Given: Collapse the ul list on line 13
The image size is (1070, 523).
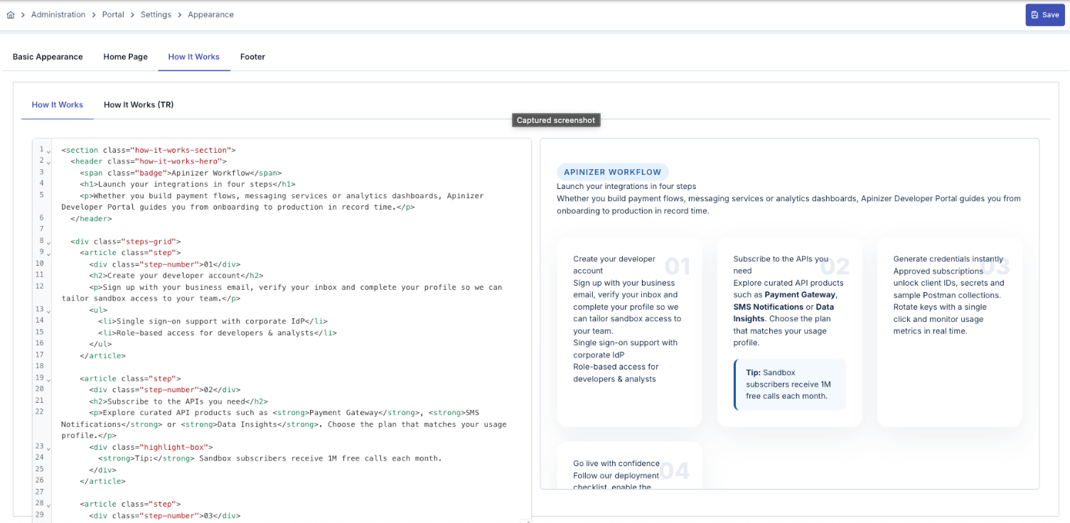Looking at the screenshot, I should click(48, 311).
